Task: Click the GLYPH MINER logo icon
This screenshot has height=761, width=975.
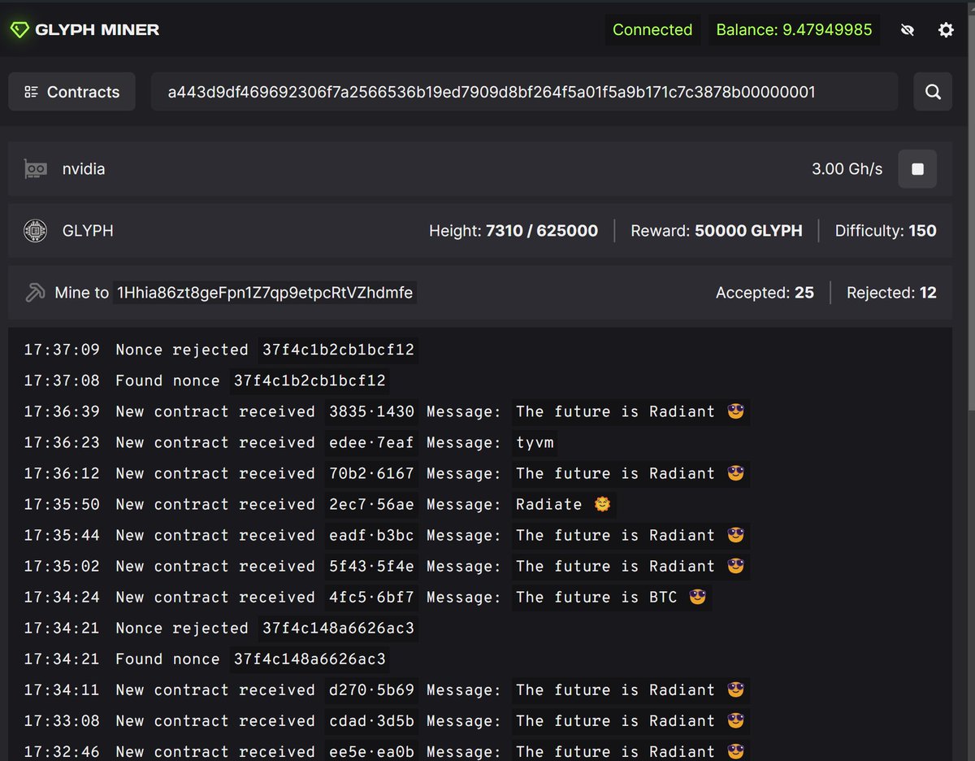Action: click(19, 29)
